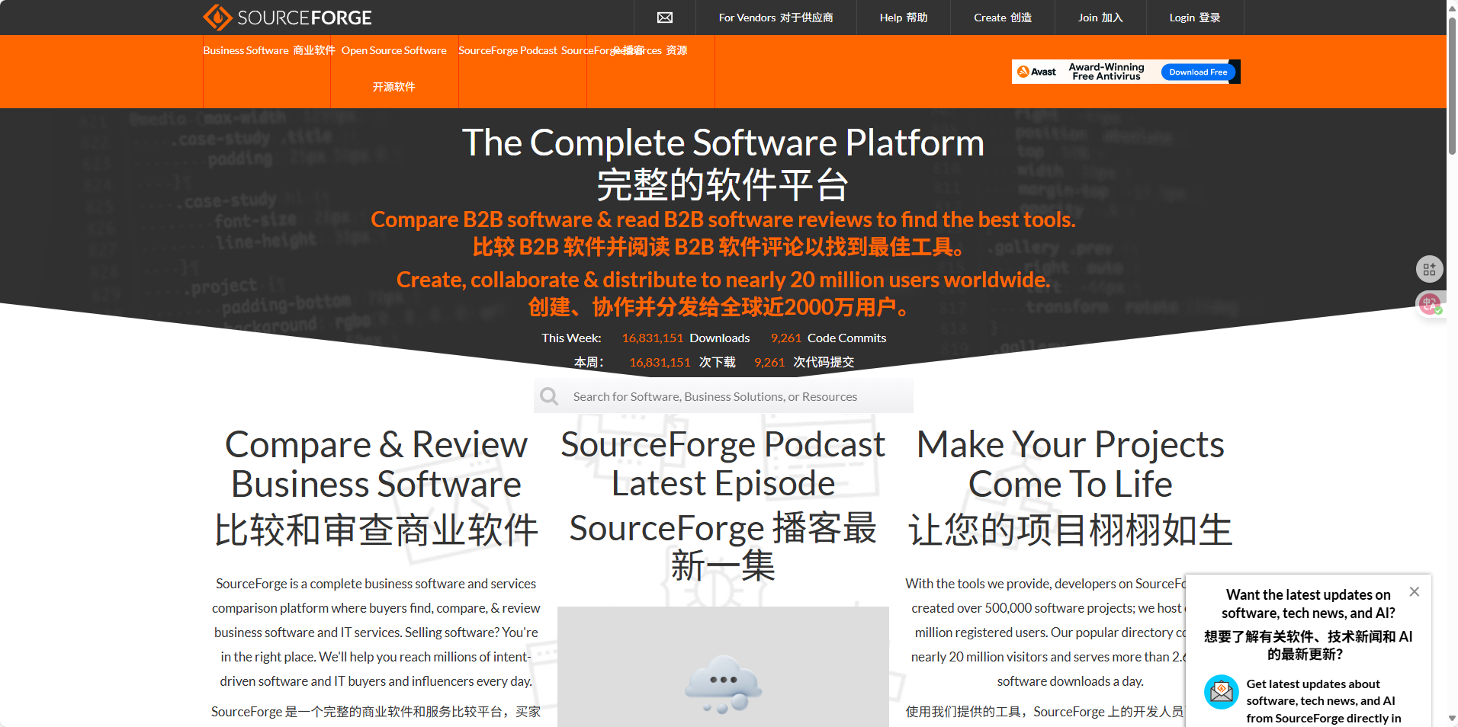
Task: Expand the Business Software nav menu
Action: [268, 51]
